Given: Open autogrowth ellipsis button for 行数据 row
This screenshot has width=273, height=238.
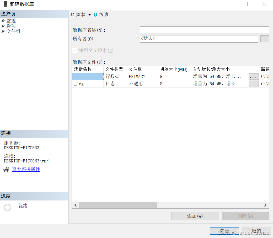Looking at the screenshot, I should click(x=254, y=76).
